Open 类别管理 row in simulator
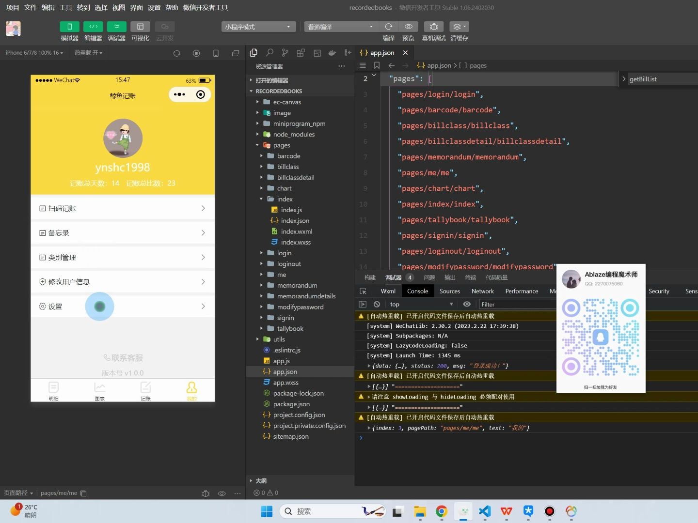698x523 pixels. tap(123, 257)
